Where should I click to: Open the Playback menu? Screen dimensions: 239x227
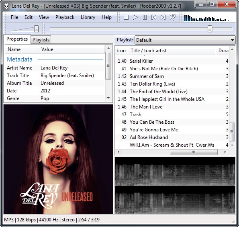65,17
